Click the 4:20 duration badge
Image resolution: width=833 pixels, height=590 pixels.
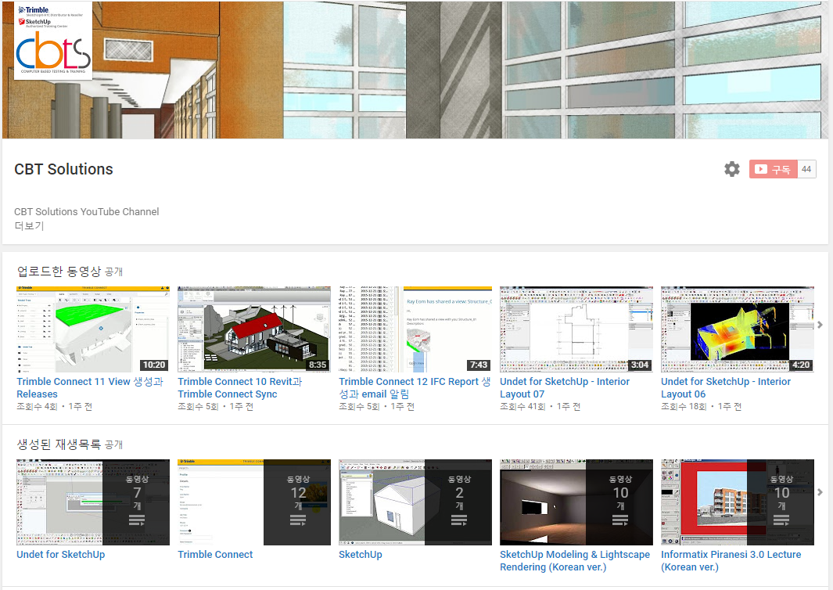tap(801, 365)
